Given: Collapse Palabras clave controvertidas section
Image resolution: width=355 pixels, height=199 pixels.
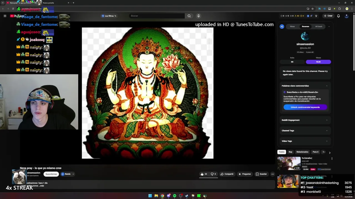Looking at the screenshot, I should 327,86.
